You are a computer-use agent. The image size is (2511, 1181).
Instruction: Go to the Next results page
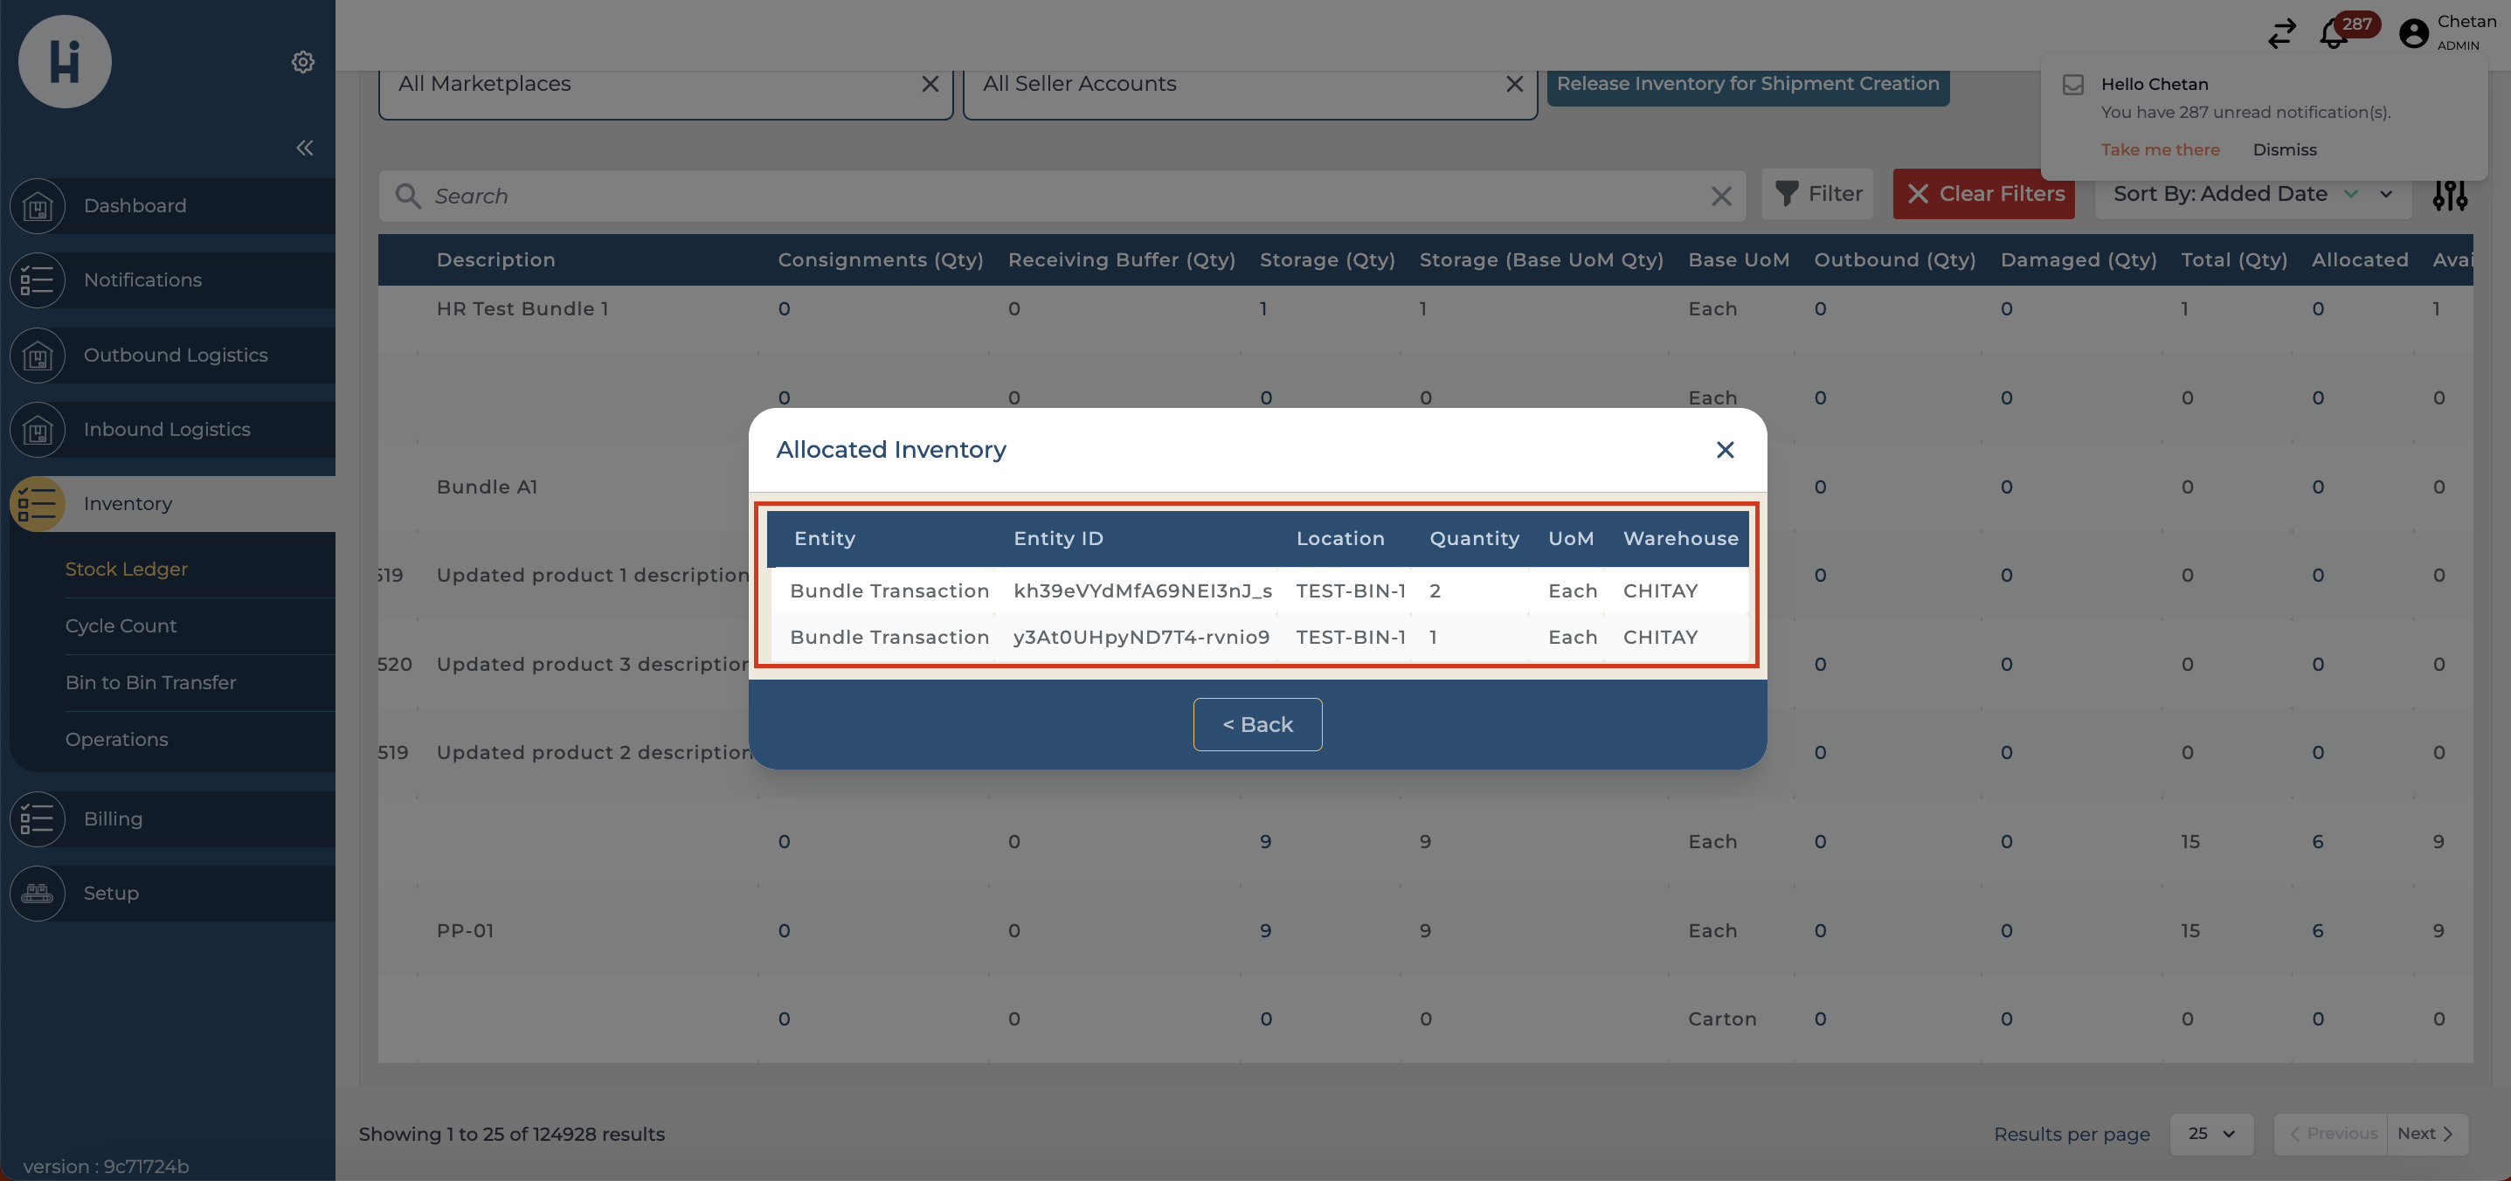[2425, 1133]
